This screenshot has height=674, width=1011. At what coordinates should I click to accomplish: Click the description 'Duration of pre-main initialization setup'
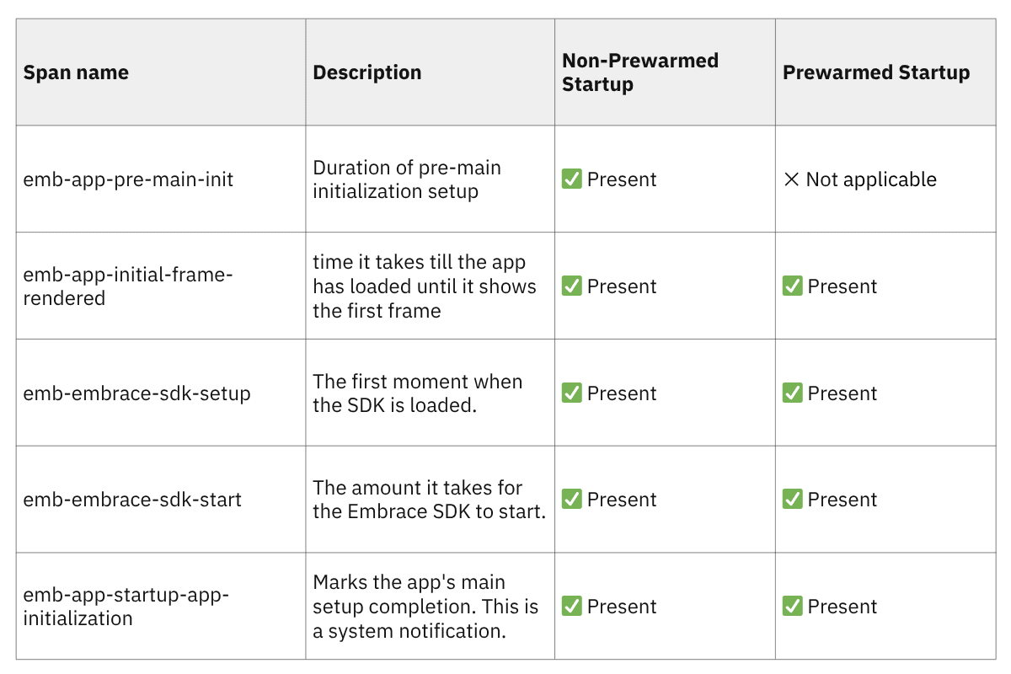tap(407, 179)
